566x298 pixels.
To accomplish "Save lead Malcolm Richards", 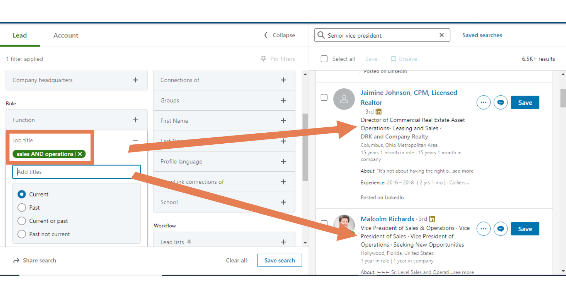I will [525, 229].
